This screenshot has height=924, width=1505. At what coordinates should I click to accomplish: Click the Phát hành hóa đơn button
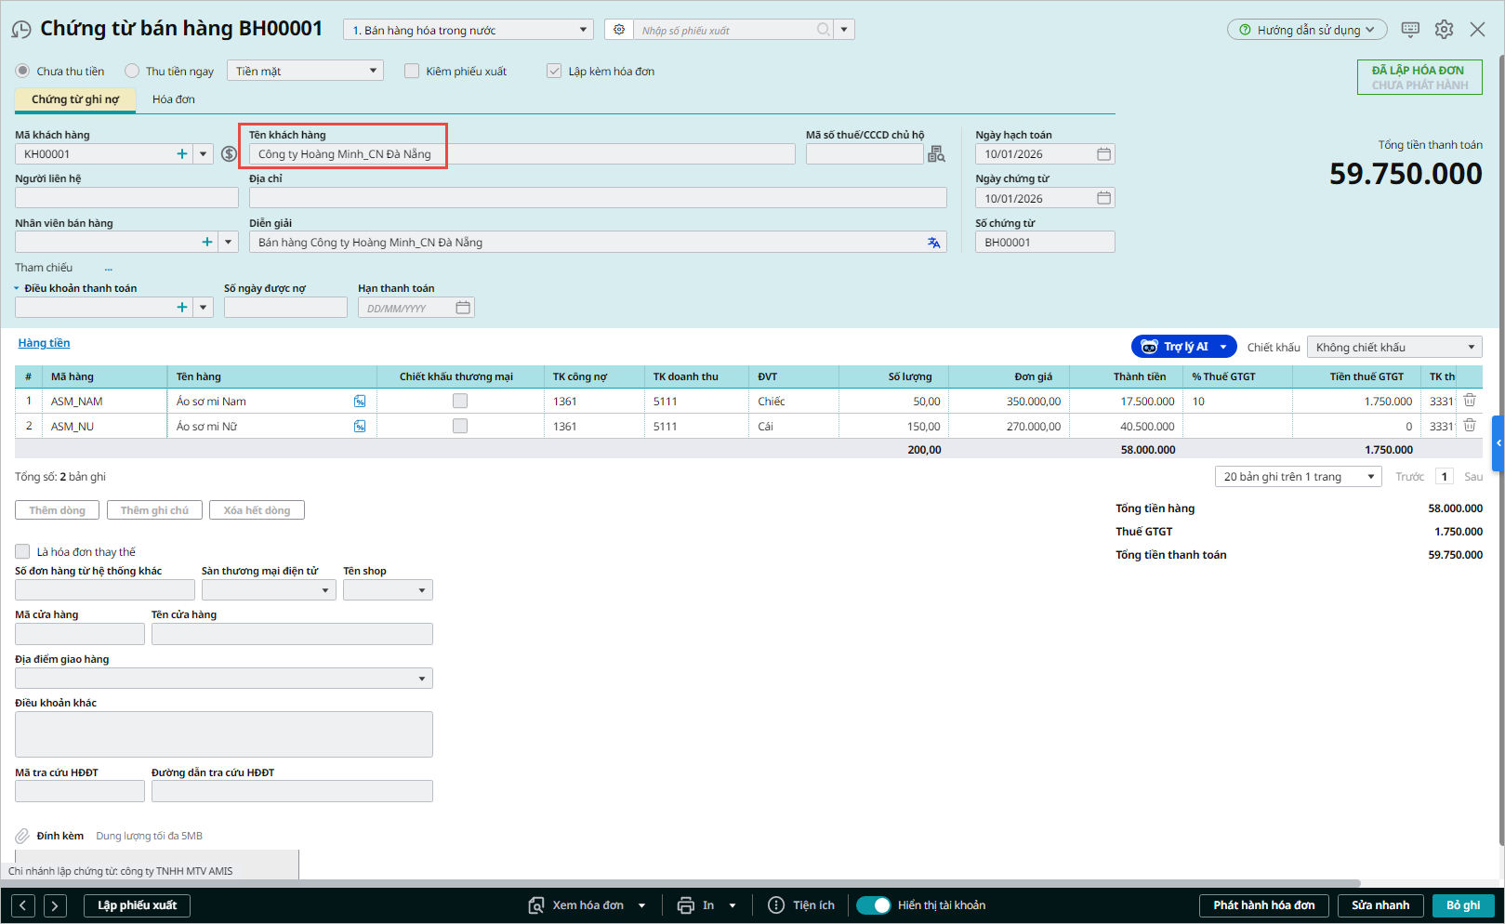[x=1263, y=905]
